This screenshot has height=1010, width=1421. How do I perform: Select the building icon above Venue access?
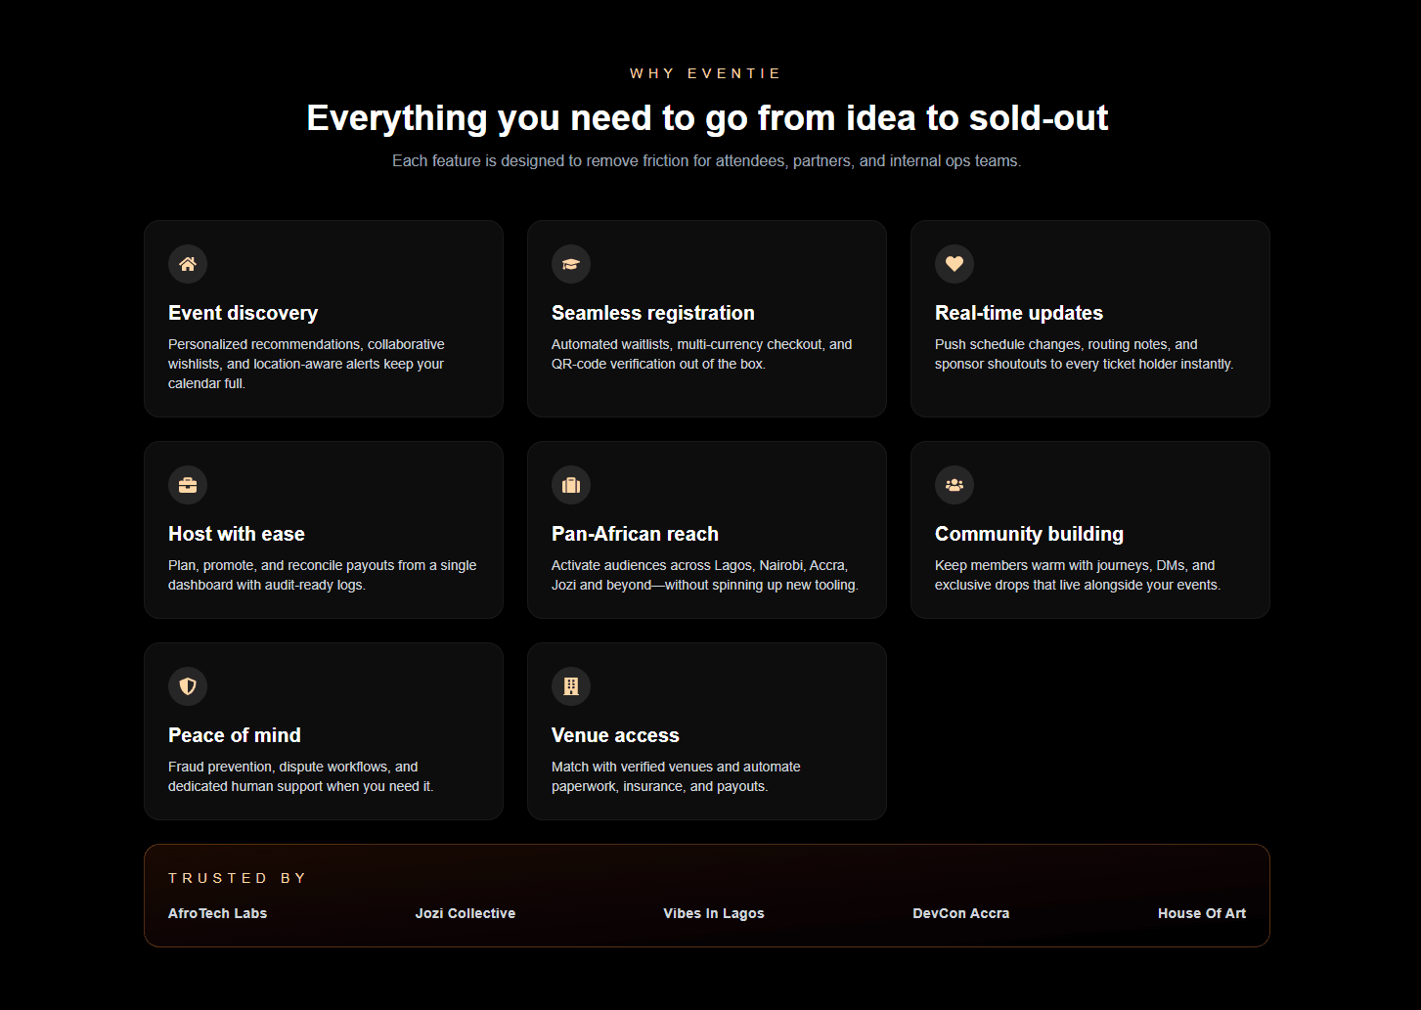click(571, 686)
